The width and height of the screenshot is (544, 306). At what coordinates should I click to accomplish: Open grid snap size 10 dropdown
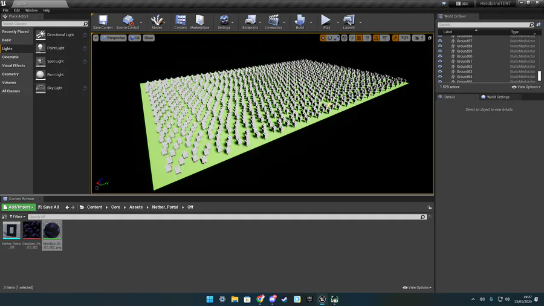(x=367, y=38)
